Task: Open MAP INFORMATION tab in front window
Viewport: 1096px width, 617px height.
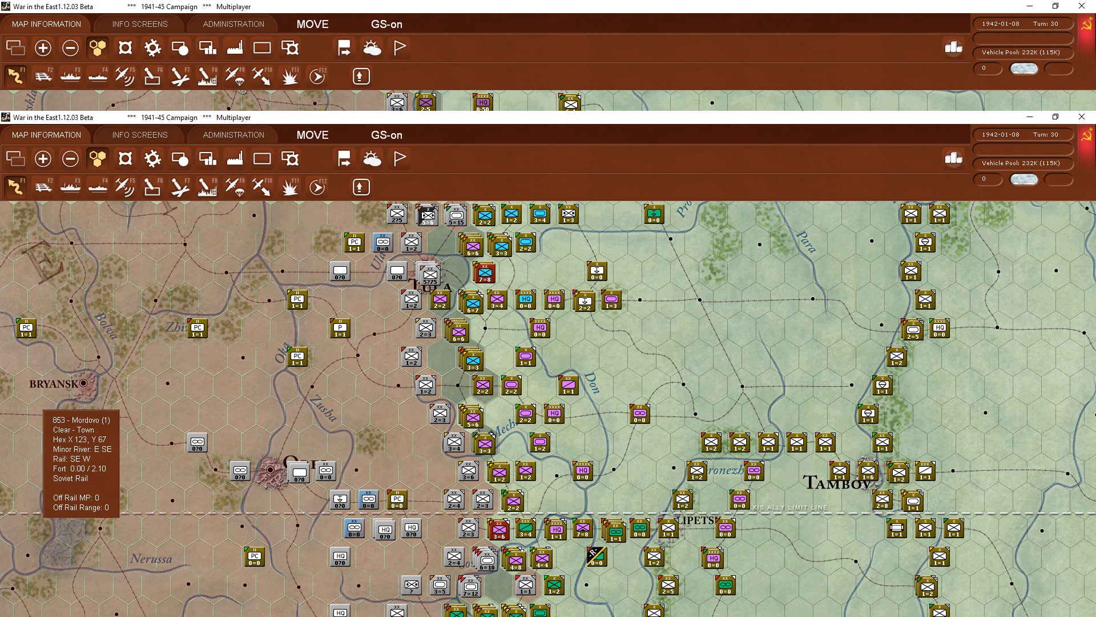Action: pos(46,135)
